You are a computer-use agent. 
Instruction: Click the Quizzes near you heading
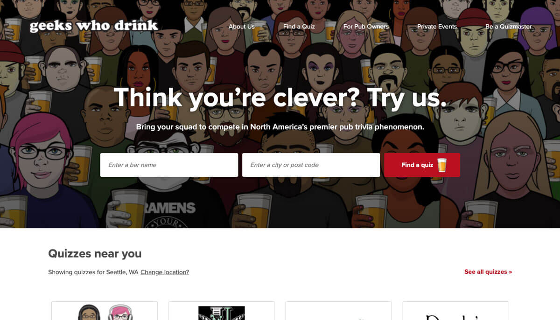coord(95,254)
